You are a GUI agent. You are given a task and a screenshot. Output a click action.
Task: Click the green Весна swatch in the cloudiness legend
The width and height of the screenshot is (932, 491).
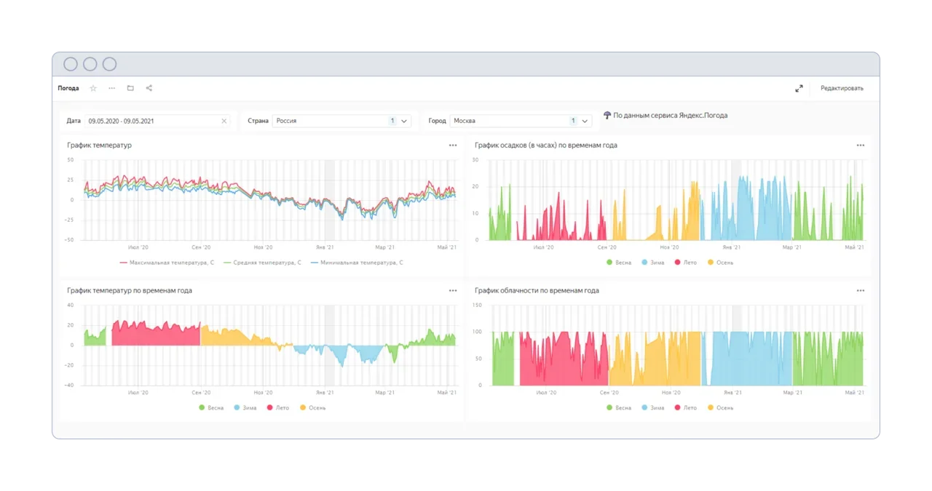click(x=609, y=408)
